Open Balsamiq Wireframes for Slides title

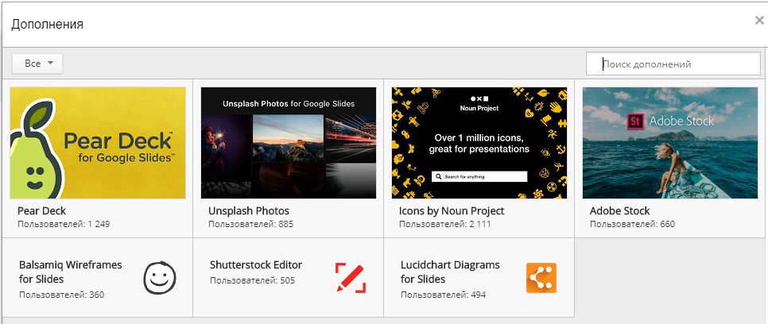[x=71, y=272]
